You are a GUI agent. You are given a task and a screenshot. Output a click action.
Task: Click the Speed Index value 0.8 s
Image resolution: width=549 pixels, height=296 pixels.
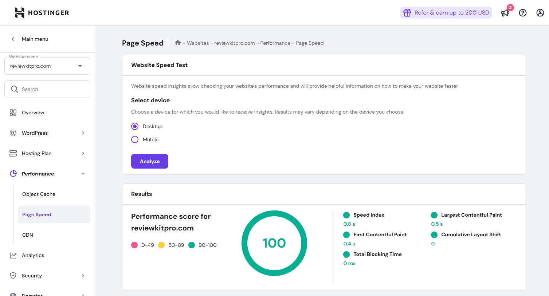349,224
